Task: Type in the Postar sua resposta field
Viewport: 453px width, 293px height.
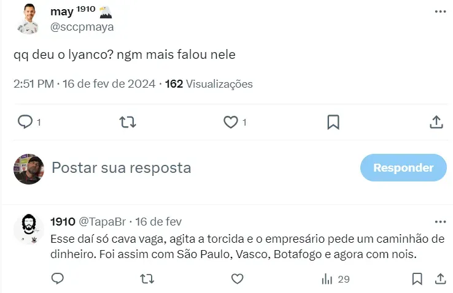Action: point(184,167)
